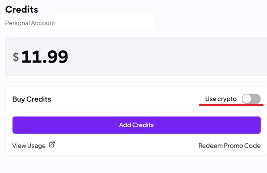The width and height of the screenshot is (267, 173).
Task: Click the word Promo in the redeem link
Action: coord(233,146)
